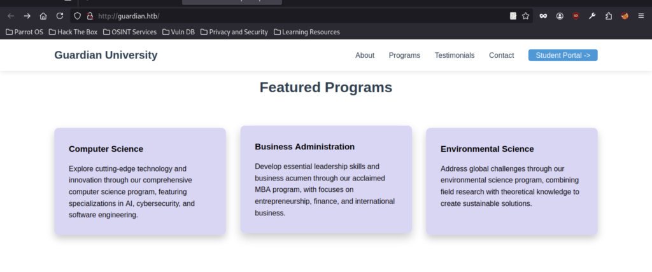Go to Programs in the navigation bar

coord(404,55)
